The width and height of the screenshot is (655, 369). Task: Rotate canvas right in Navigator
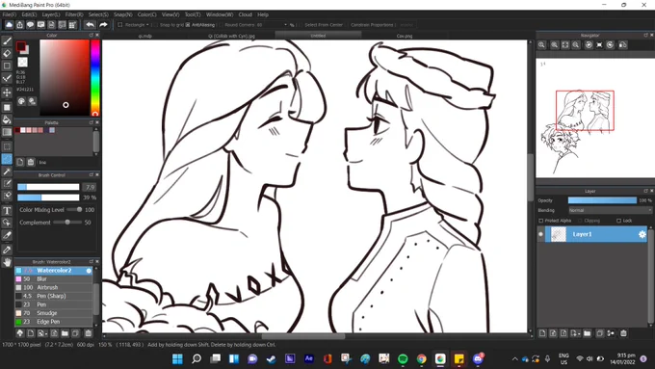[x=610, y=44]
